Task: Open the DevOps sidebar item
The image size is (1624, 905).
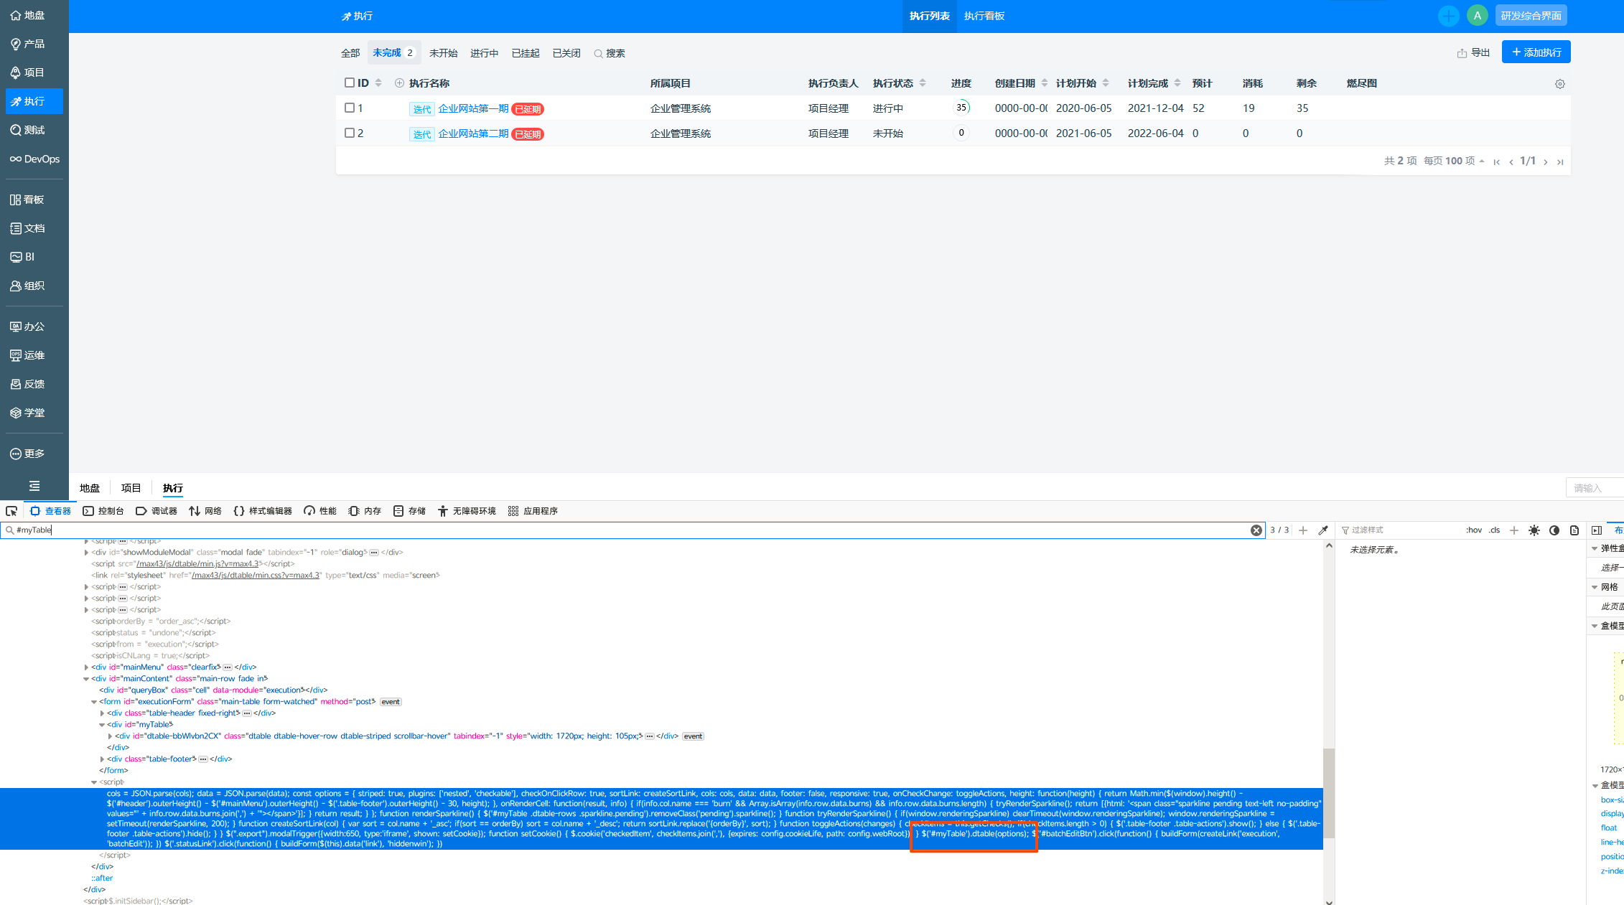Action: click(34, 159)
